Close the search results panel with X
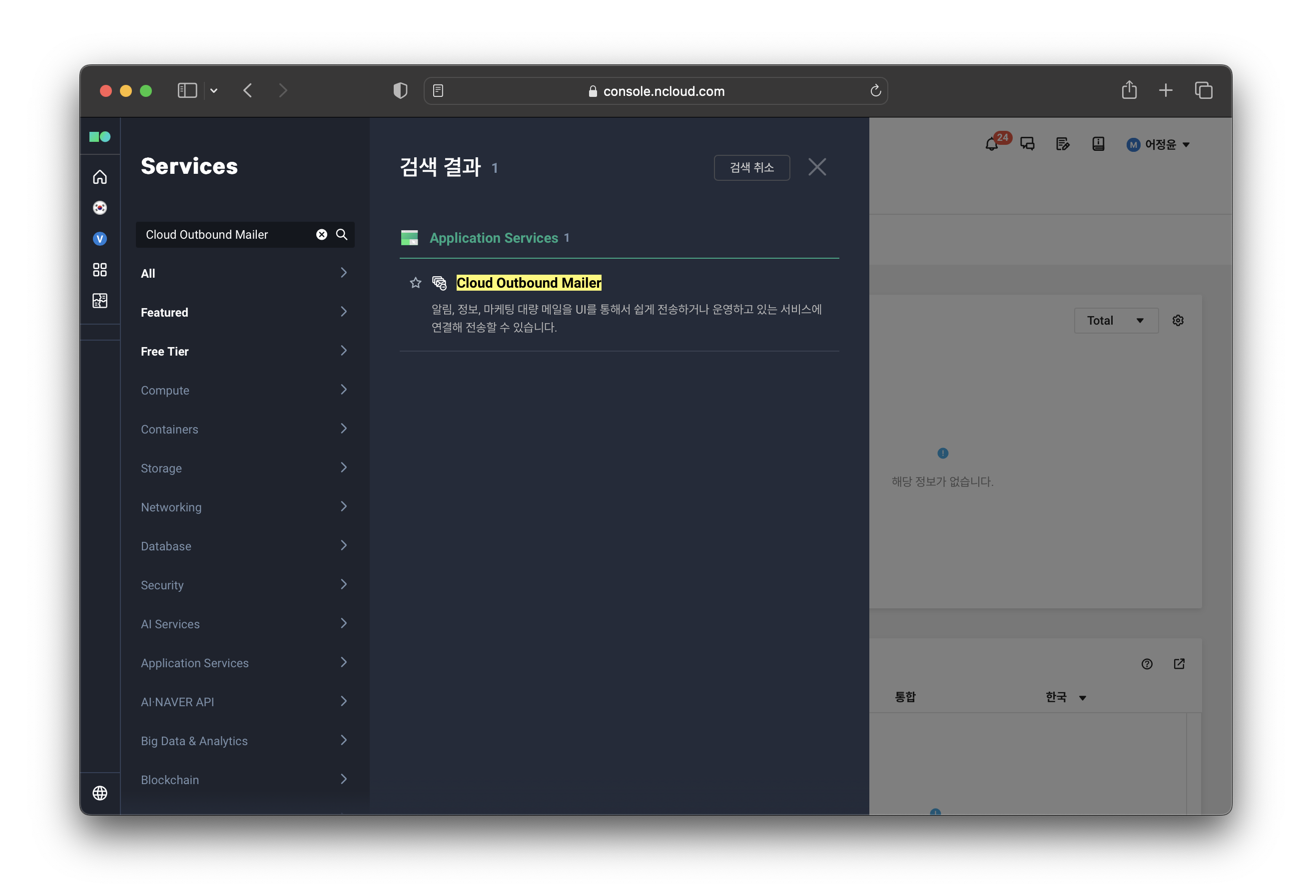This screenshot has height=886, width=1306. [816, 167]
